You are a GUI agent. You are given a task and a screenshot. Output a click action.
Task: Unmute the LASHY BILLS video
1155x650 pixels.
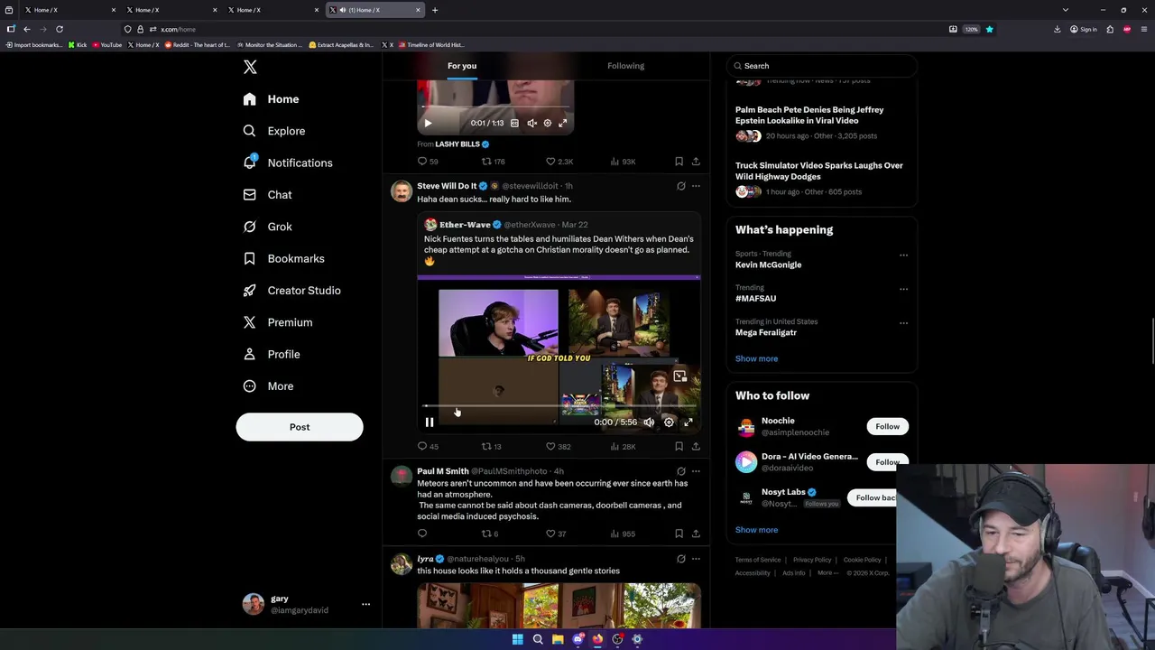pyautogui.click(x=531, y=123)
